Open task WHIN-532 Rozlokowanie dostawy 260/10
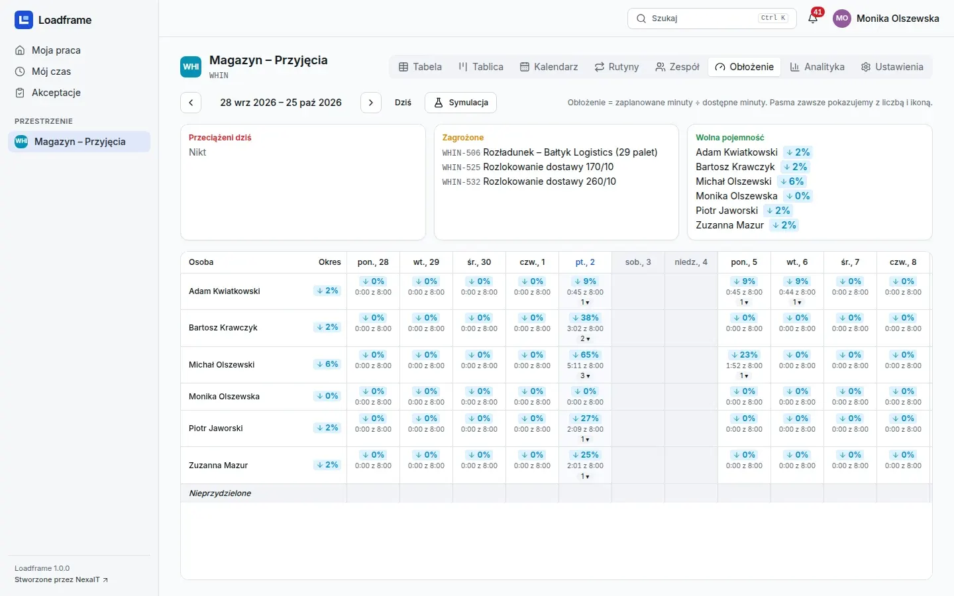 (529, 181)
